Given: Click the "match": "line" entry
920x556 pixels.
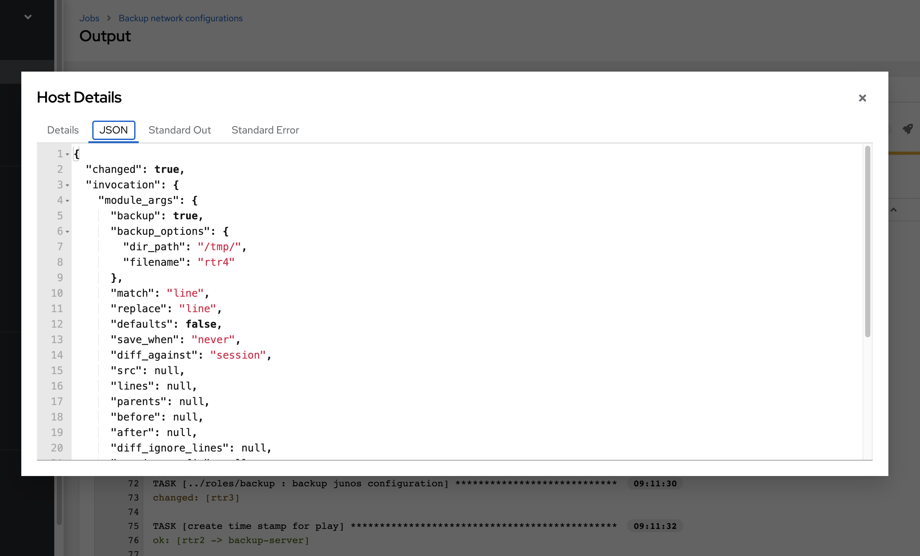Looking at the screenshot, I should 160,293.
